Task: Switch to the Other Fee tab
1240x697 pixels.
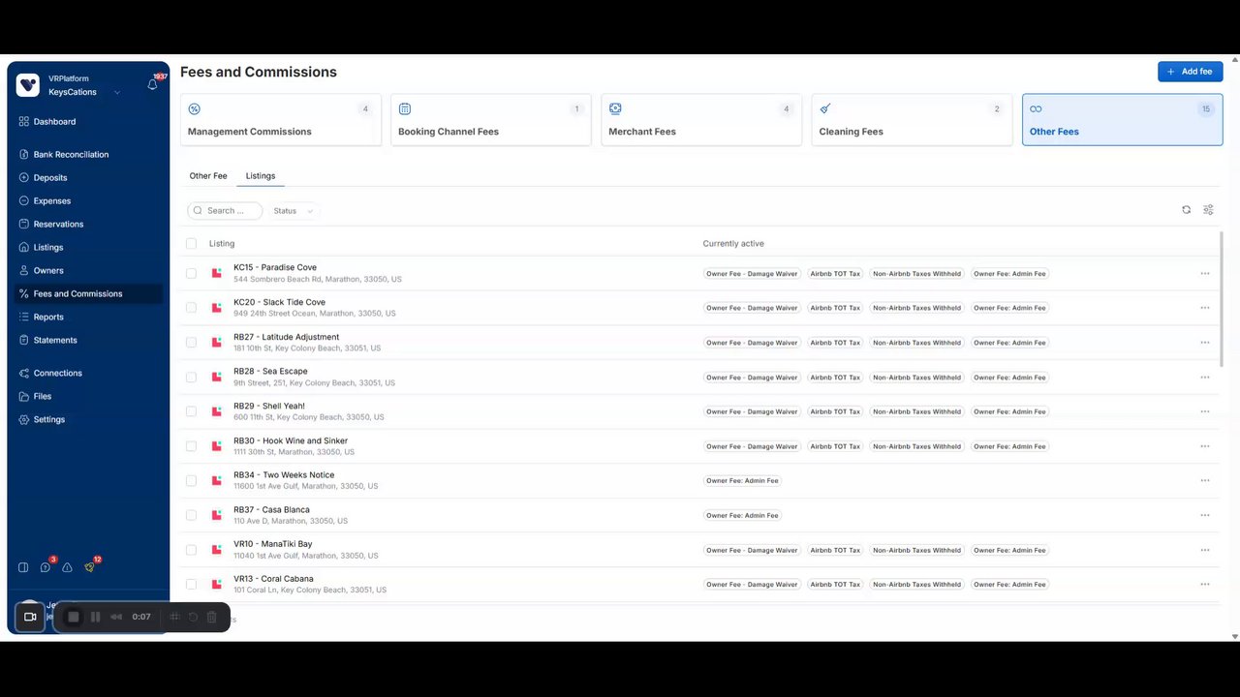Action: (x=208, y=176)
